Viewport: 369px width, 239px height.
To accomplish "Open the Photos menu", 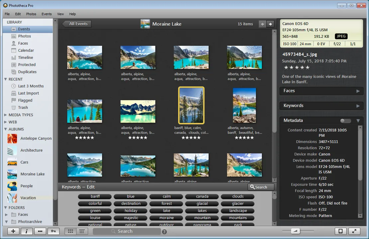I will point(31,14).
